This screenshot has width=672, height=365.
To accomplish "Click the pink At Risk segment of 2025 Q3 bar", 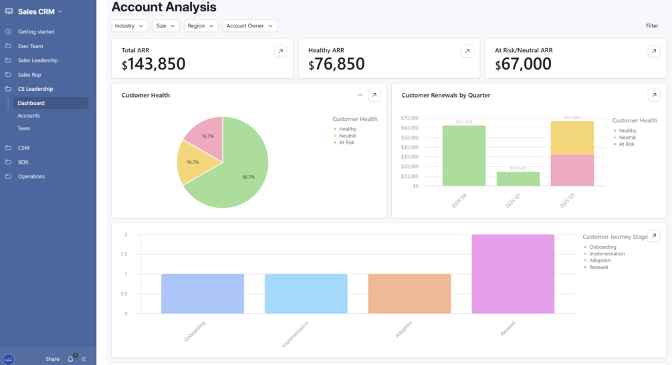I will (572, 170).
